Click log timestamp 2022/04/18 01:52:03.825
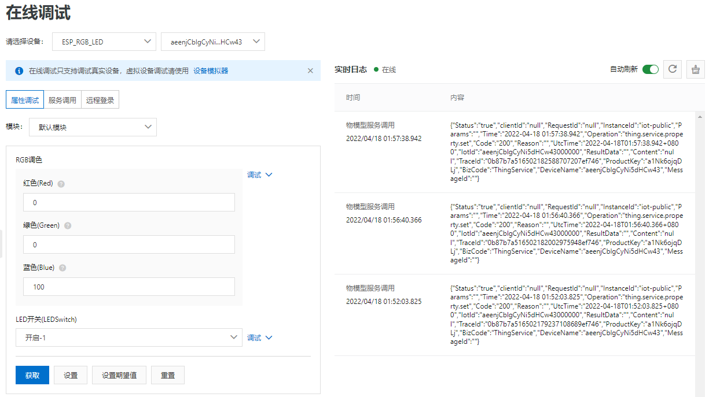Screen dimensions: 709x397 (x=384, y=302)
